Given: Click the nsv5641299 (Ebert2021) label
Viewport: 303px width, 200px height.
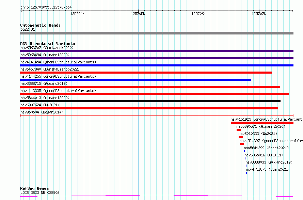Looking at the screenshot, I should point(266,148).
